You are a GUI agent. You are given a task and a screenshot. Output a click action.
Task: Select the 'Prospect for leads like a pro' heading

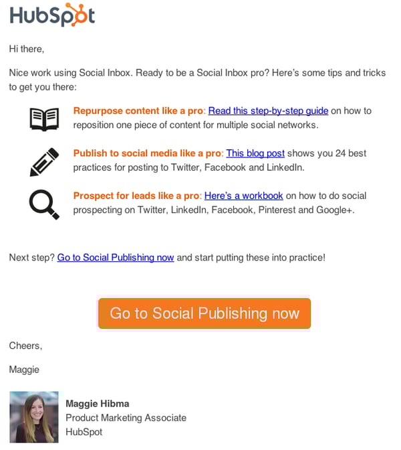[136, 196]
